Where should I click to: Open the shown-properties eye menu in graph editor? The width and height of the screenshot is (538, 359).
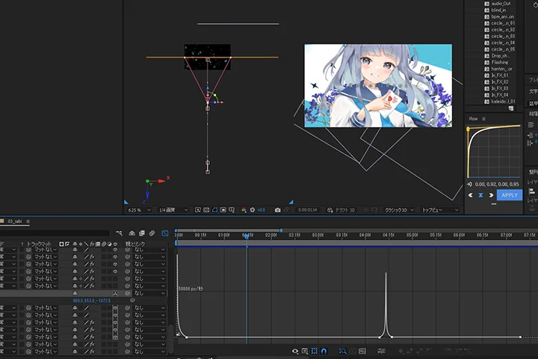point(294,351)
